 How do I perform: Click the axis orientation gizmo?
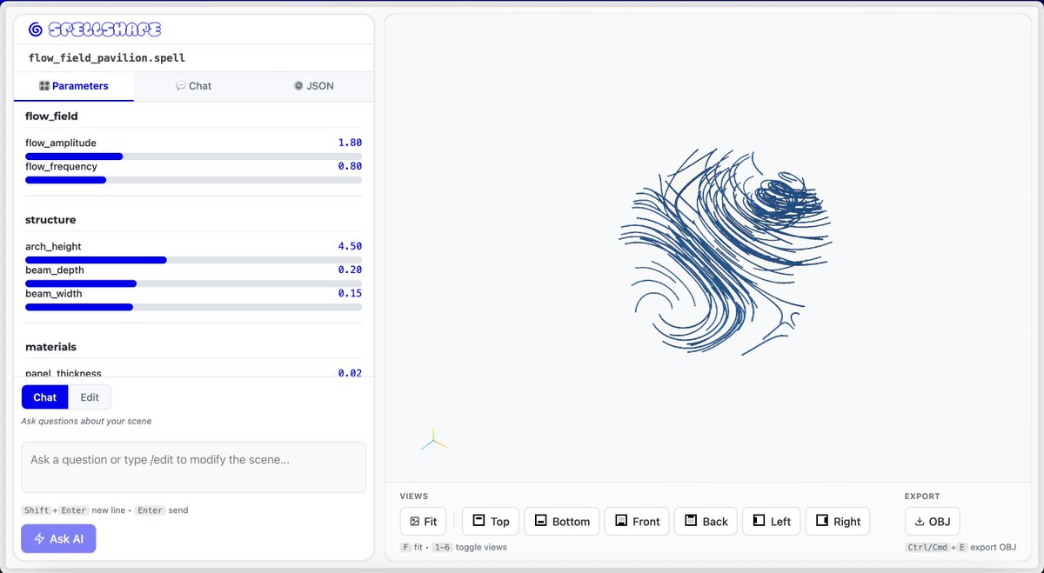pyautogui.click(x=434, y=439)
